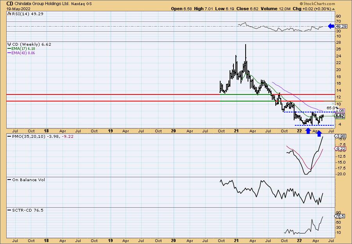
Task: Click the Low 6.19 value in header
Action: click(225, 9)
